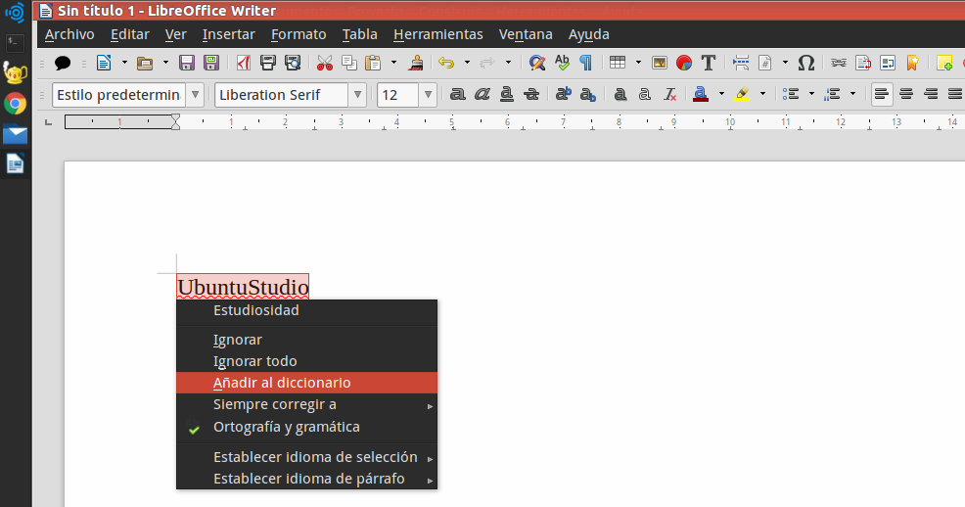Open Chrome from the dock
The height and width of the screenshot is (507, 965).
click(x=16, y=104)
